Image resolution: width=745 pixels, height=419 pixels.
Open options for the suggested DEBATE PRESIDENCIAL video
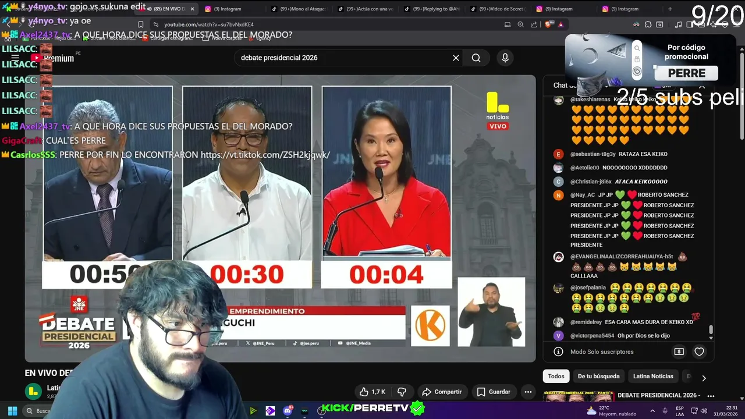pos(711,396)
